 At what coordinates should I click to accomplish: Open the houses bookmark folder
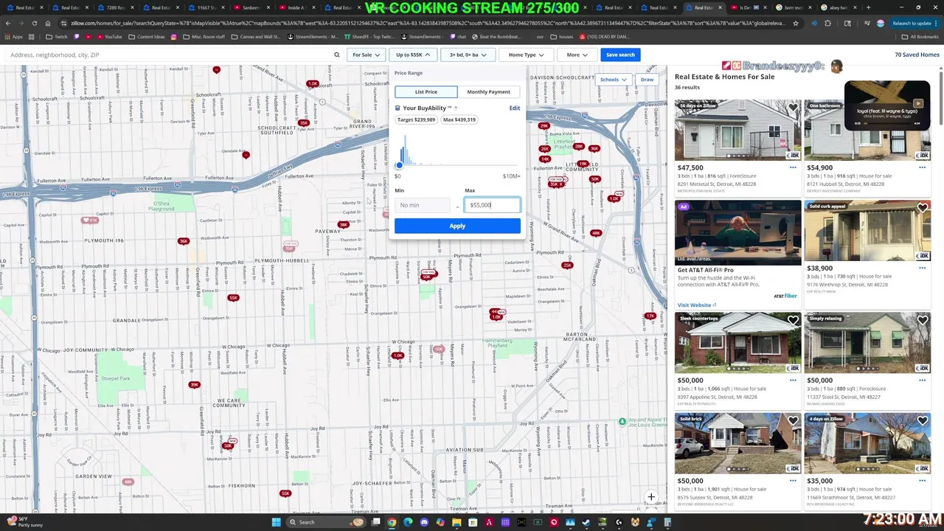click(x=561, y=36)
